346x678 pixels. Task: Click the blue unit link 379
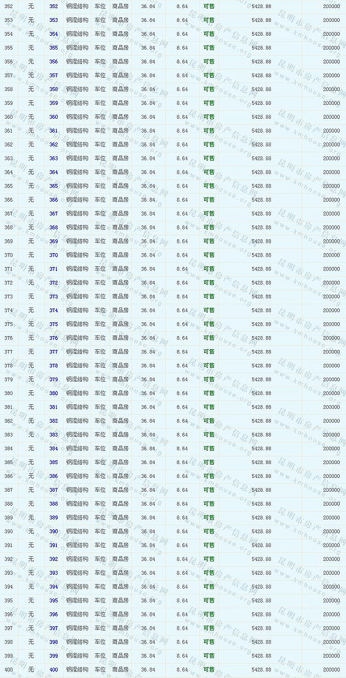click(54, 380)
